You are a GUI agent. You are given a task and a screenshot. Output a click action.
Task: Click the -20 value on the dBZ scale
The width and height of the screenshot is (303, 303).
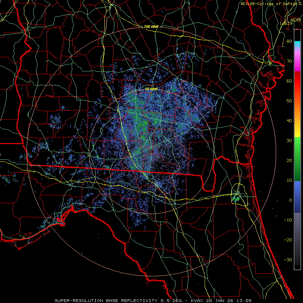click(288, 240)
